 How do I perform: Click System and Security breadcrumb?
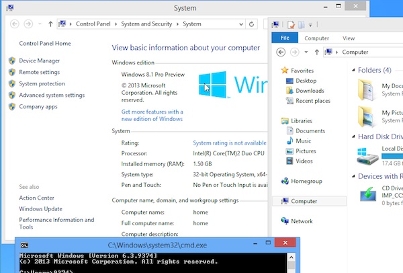(146, 24)
